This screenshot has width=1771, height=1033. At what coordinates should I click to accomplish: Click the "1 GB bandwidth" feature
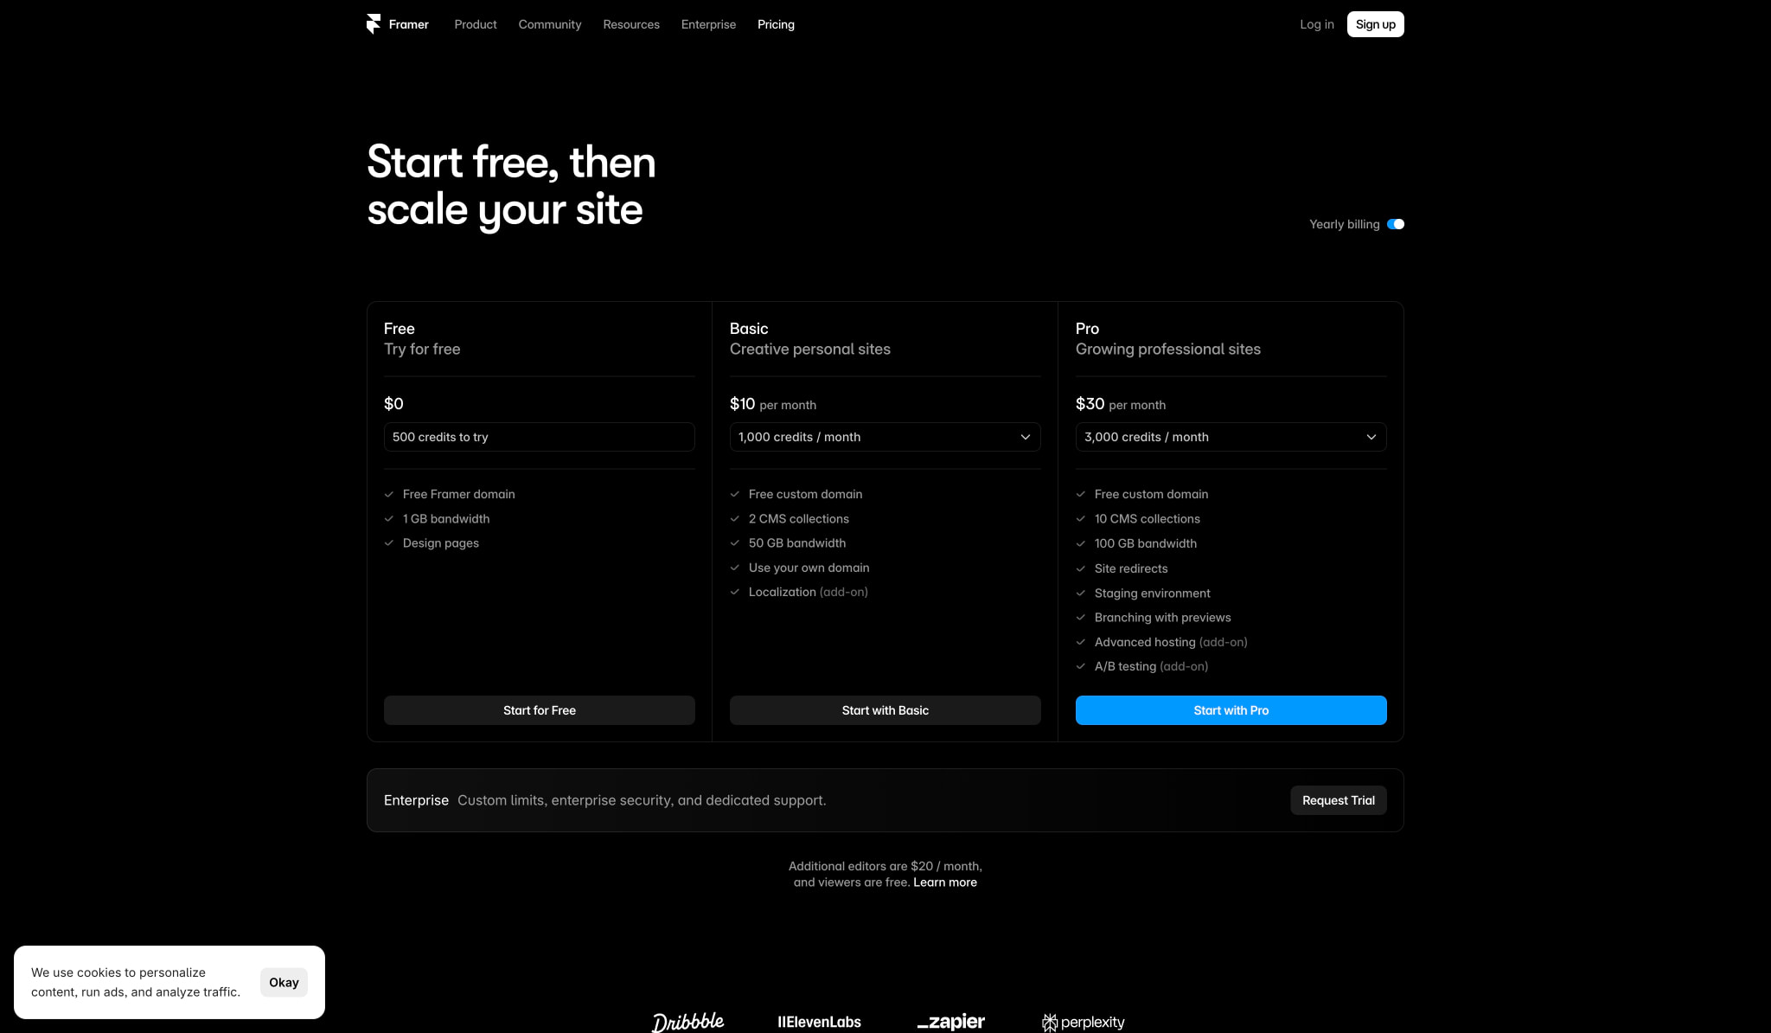click(x=446, y=518)
